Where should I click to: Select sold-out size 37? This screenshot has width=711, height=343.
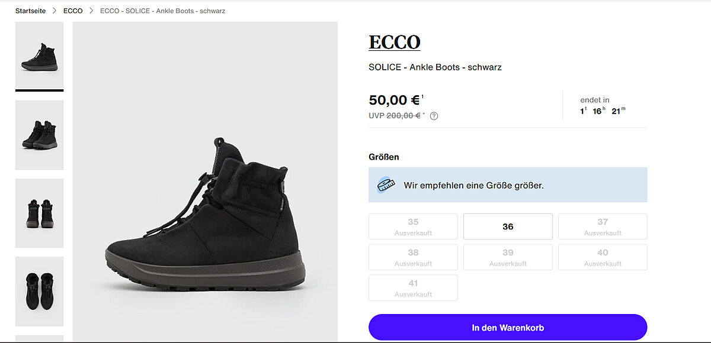(603, 226)
